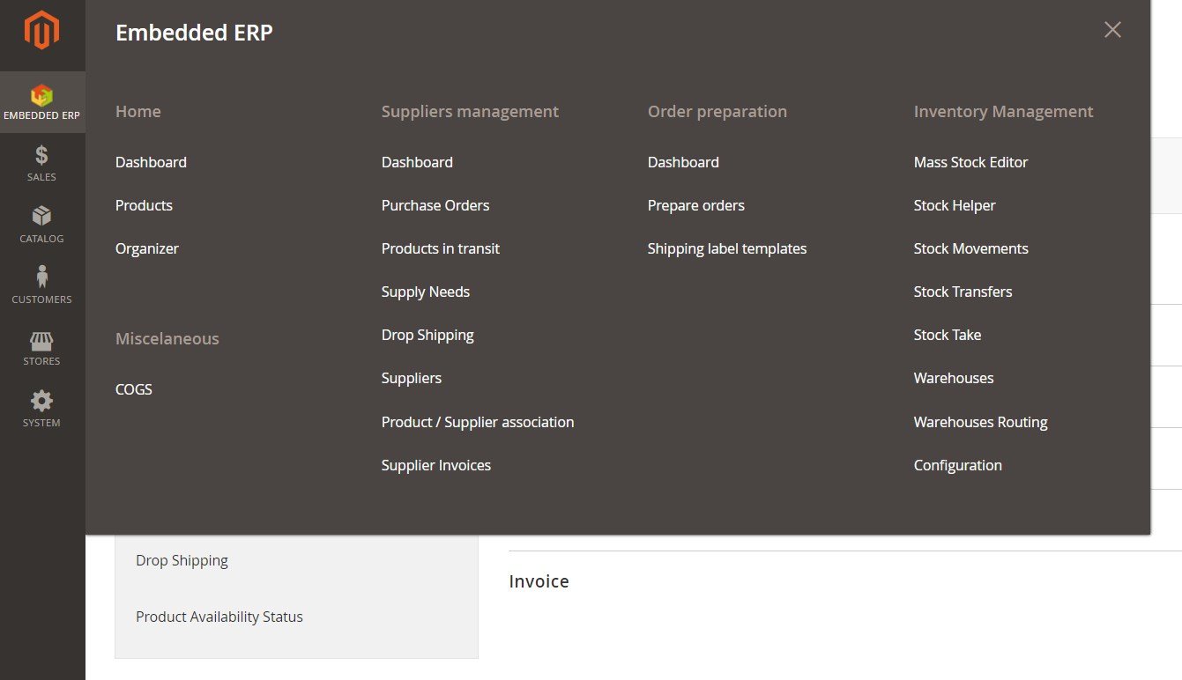Image resolution: width=1182 pixels, height=680 pixels.
Task: Open Inventory Management Configuration
Action: pos(958,465)
